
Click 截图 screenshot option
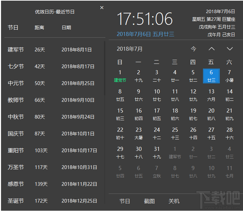pos(149,201)
